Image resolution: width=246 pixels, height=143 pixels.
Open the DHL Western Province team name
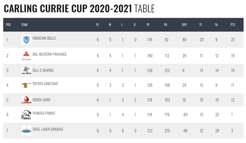pyautogui.click(x=49, y=54)
